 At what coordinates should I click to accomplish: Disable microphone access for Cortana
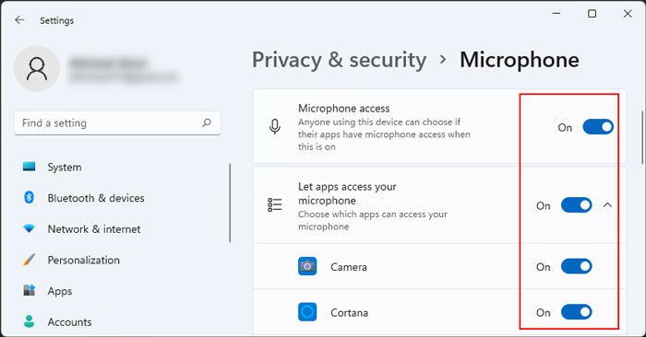click(577, 312)
